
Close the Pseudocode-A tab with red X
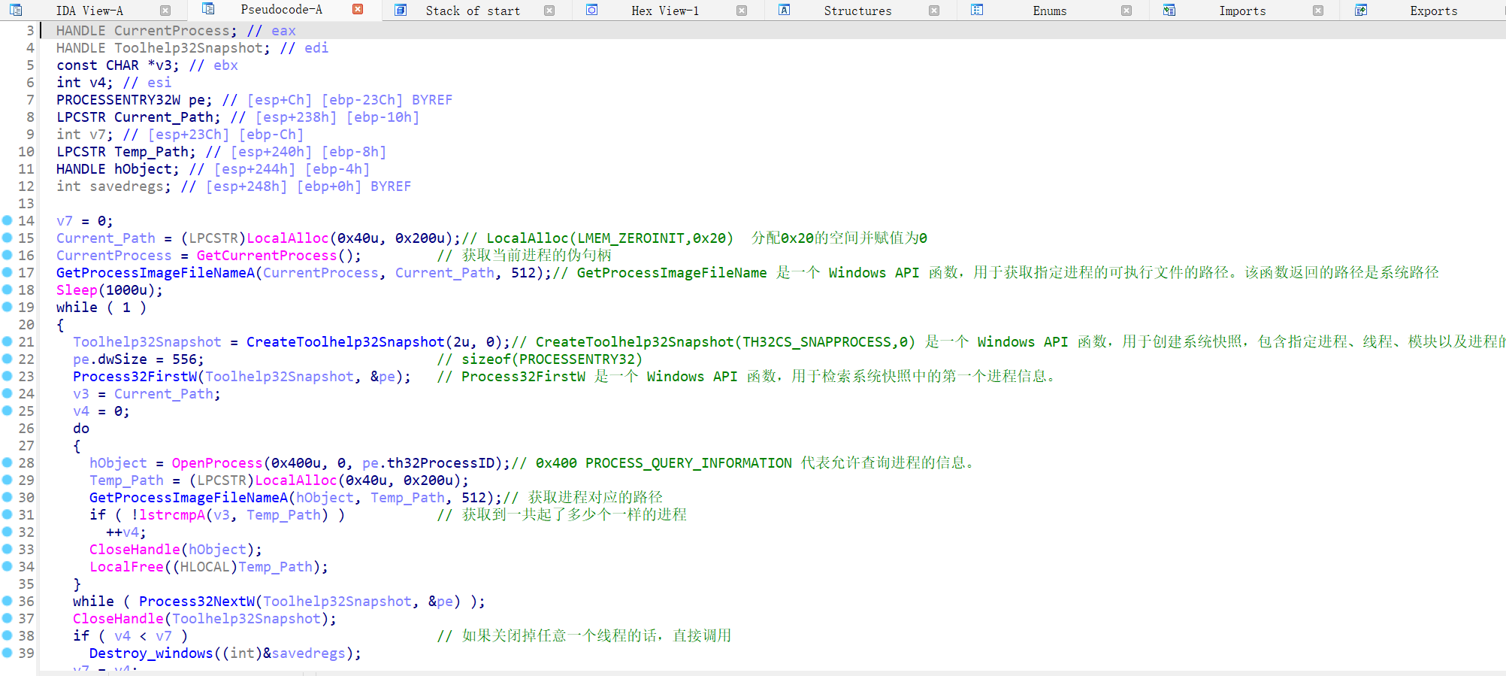[x=358, y=10]
